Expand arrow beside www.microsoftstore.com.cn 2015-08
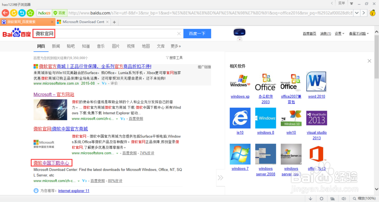The image size is (379, 202). [99, 84]
